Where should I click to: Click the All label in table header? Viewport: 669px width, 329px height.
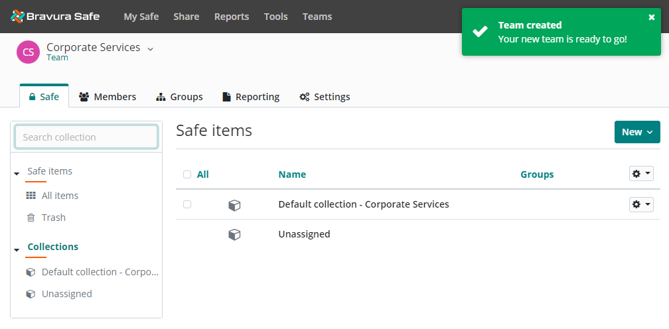202,174
